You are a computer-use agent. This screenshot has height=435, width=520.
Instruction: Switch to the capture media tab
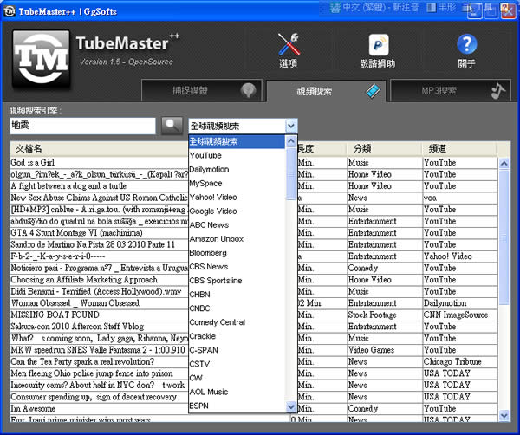[202, 90]
